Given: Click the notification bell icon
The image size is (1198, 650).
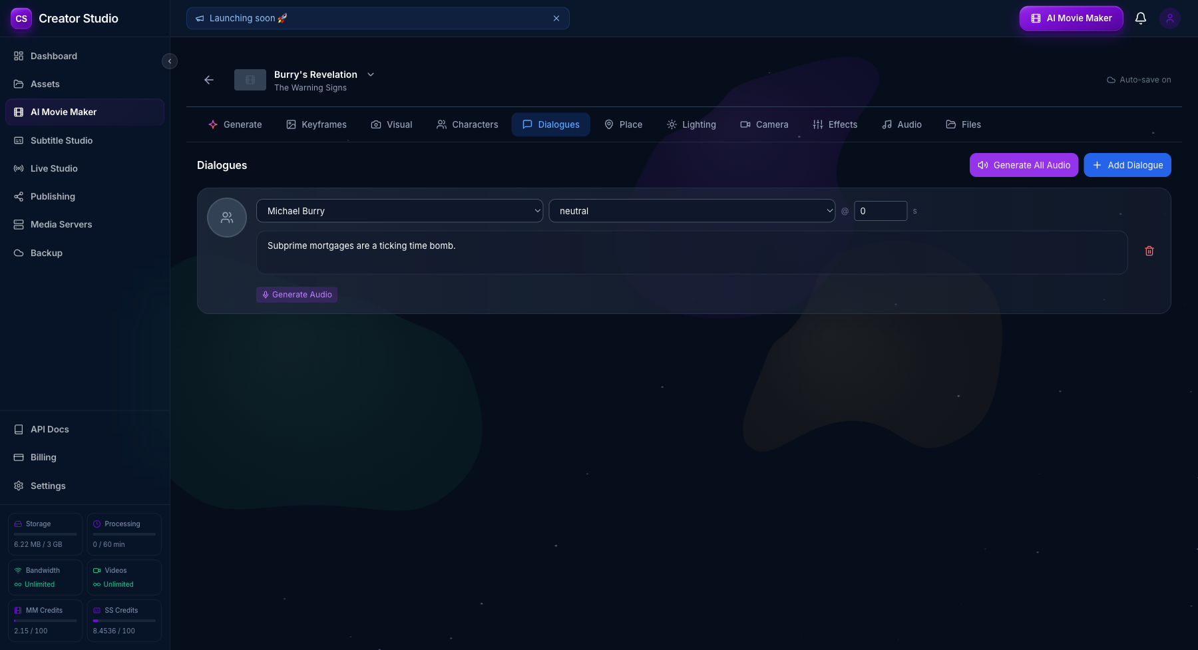Looking at the screenshot, I should tap(1140, 19).
